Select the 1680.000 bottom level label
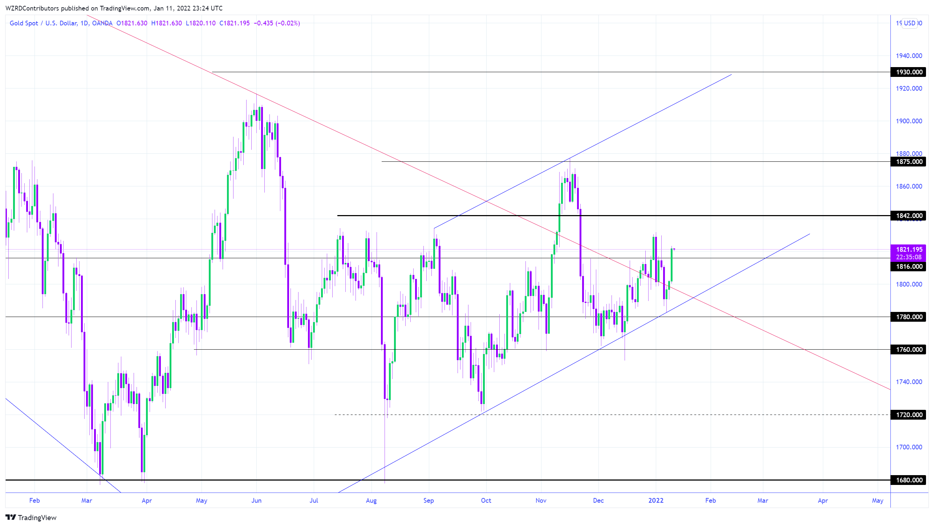The image size is (934, 527). [x=909, y=480]
